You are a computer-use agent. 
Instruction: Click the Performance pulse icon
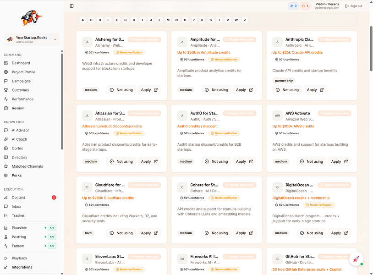coord(6,99)
